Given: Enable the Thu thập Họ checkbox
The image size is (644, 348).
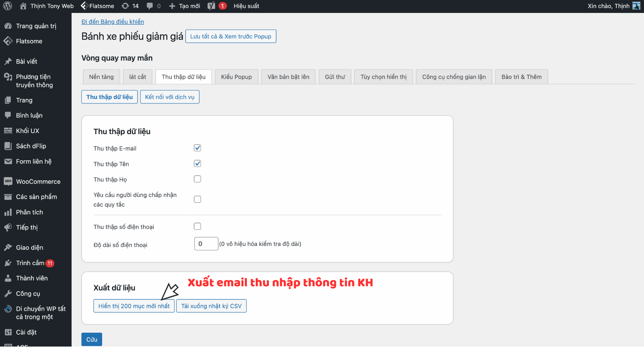Looking at the screenshot, I should pyautogui.click(x=198, y=179).
